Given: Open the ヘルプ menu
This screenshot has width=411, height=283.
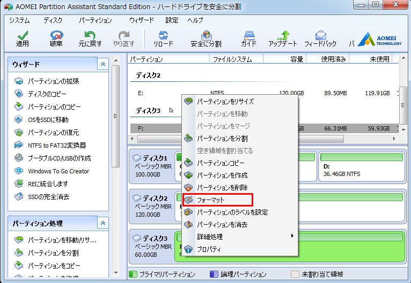Looking at the screenshot, I should coord(195,20).
